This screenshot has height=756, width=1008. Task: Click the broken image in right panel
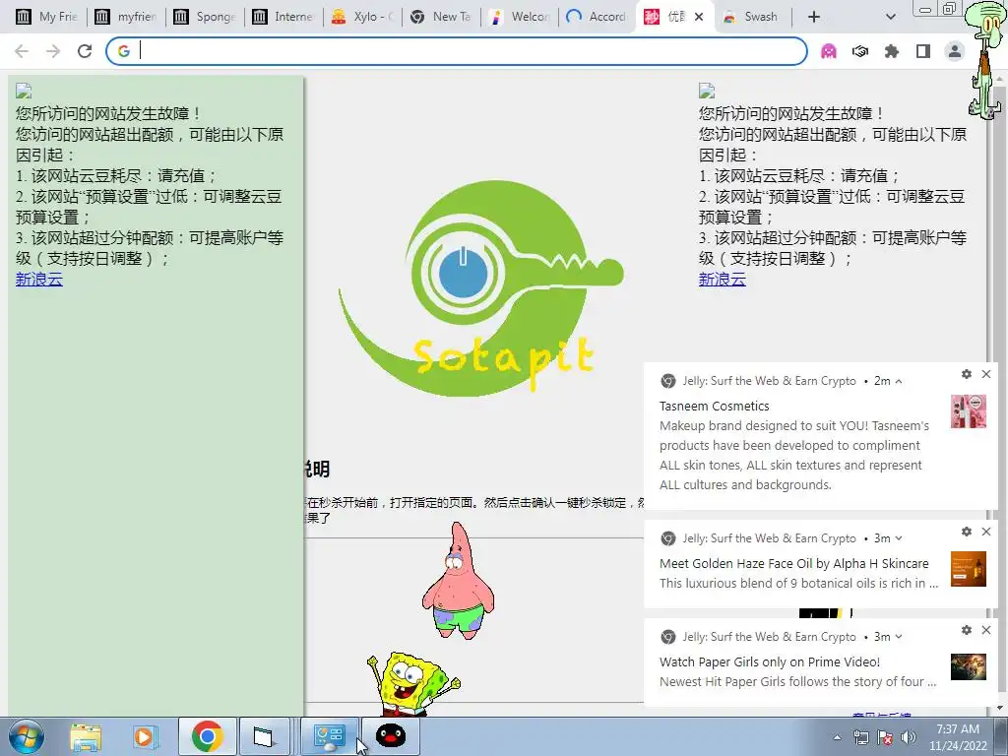[707, 91]
